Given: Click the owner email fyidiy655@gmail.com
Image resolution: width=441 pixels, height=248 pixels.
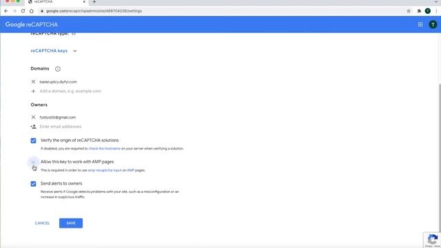Looking at the screenshot, I should click(58, 117).
